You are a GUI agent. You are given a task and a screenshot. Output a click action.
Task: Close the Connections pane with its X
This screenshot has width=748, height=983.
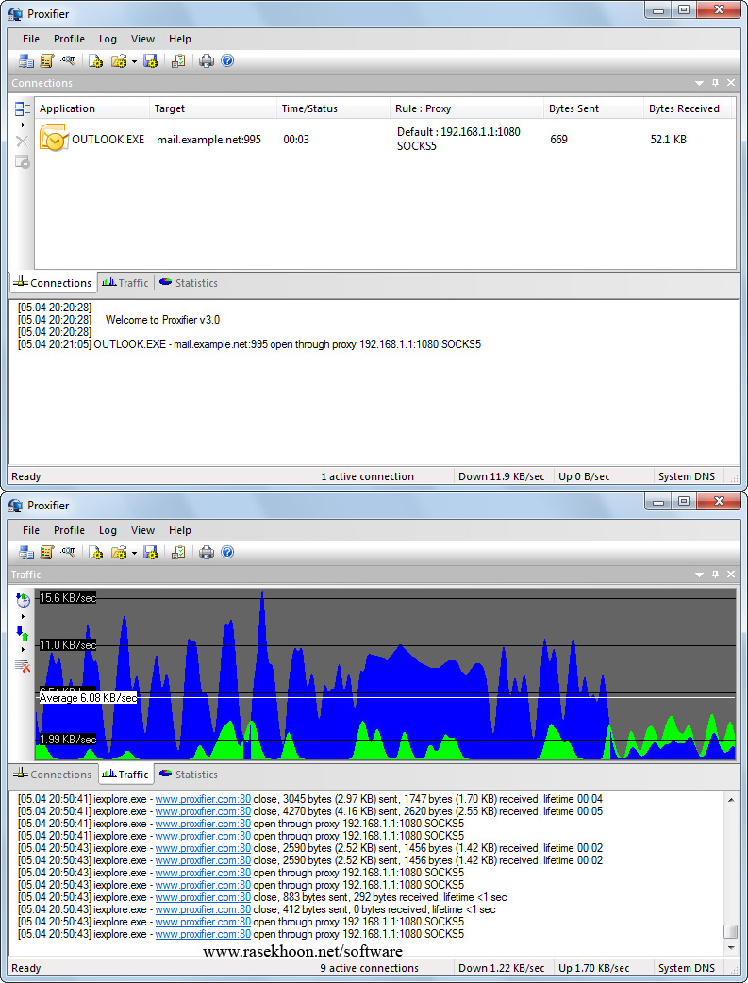(x=731, y=83)
